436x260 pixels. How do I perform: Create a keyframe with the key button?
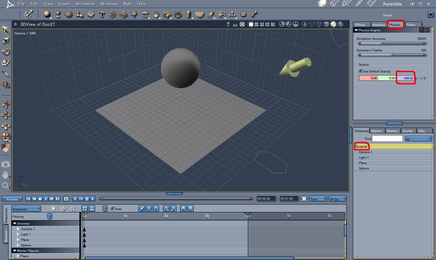pos(81,198)
